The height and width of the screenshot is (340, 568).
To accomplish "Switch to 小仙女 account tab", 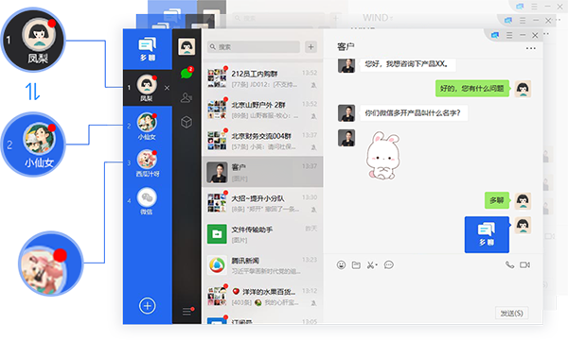I will [x=147, y=126].
